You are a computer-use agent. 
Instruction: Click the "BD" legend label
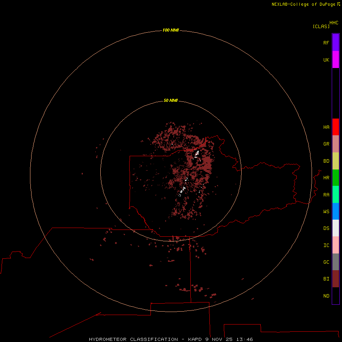click(326, 161)
